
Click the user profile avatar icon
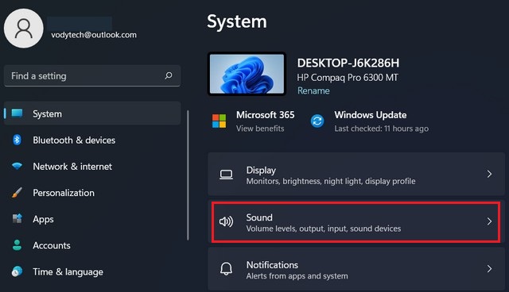(23, 29)
